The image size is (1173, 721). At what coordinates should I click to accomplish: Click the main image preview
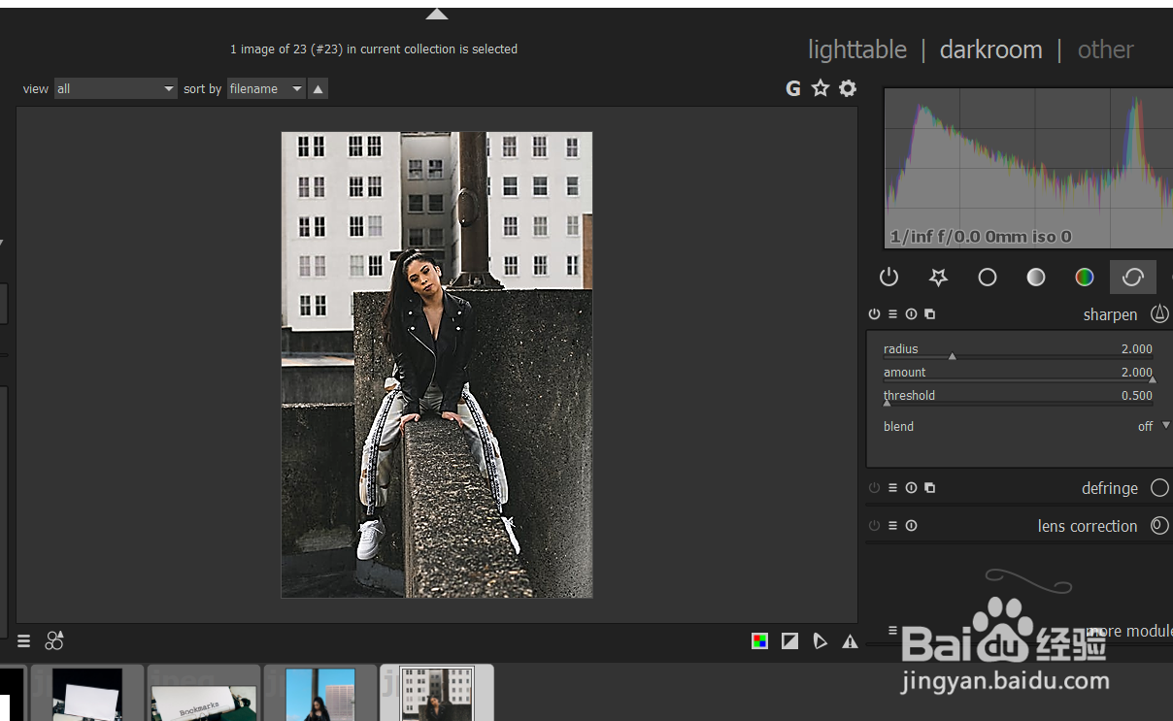tap(437, 365)
